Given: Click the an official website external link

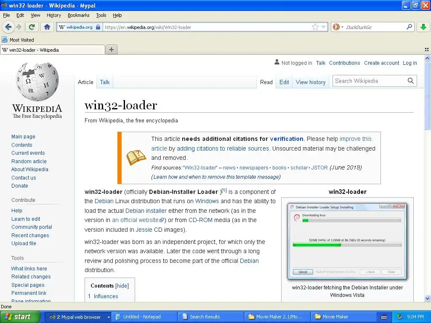Looking at the screenshot, I should coord(138,220).
